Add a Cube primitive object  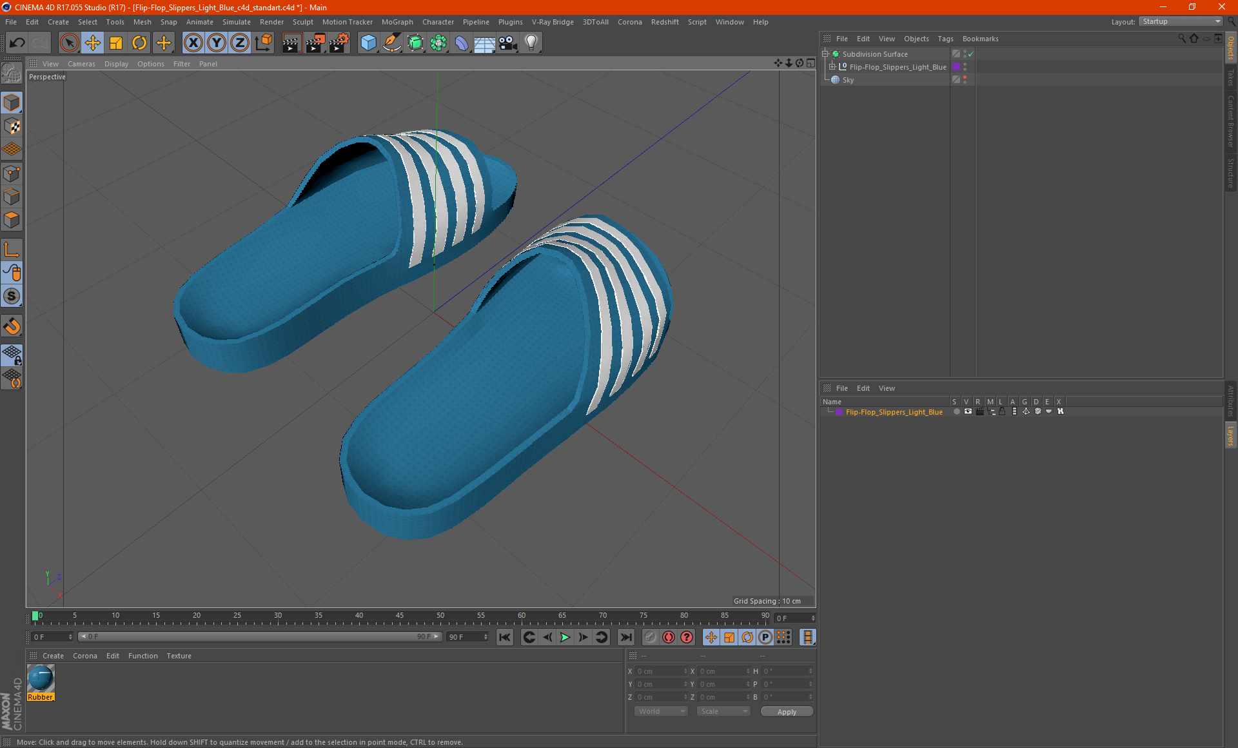(368, 43)
